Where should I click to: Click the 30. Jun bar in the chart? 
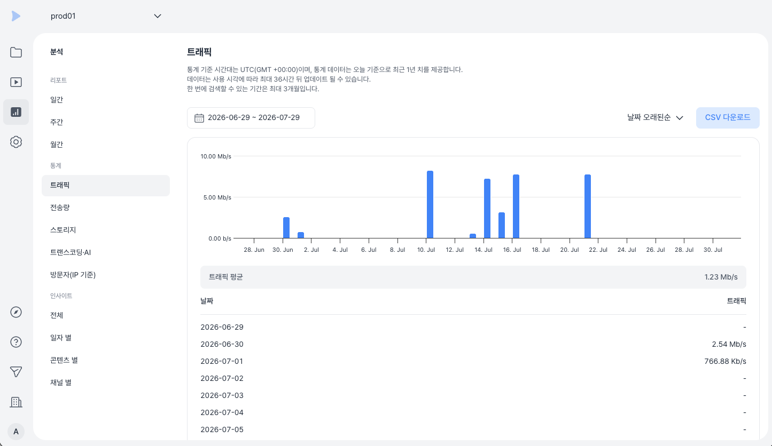pos(286,228)
